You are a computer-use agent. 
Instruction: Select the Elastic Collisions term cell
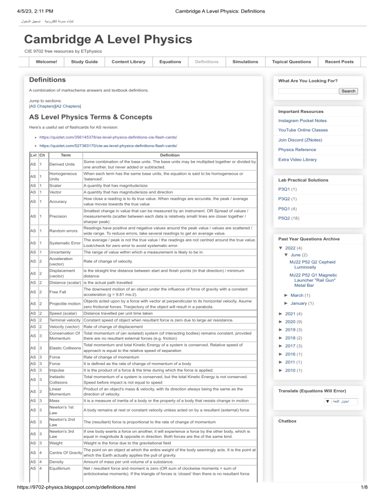pyautogui.click(x=66, y=348)
